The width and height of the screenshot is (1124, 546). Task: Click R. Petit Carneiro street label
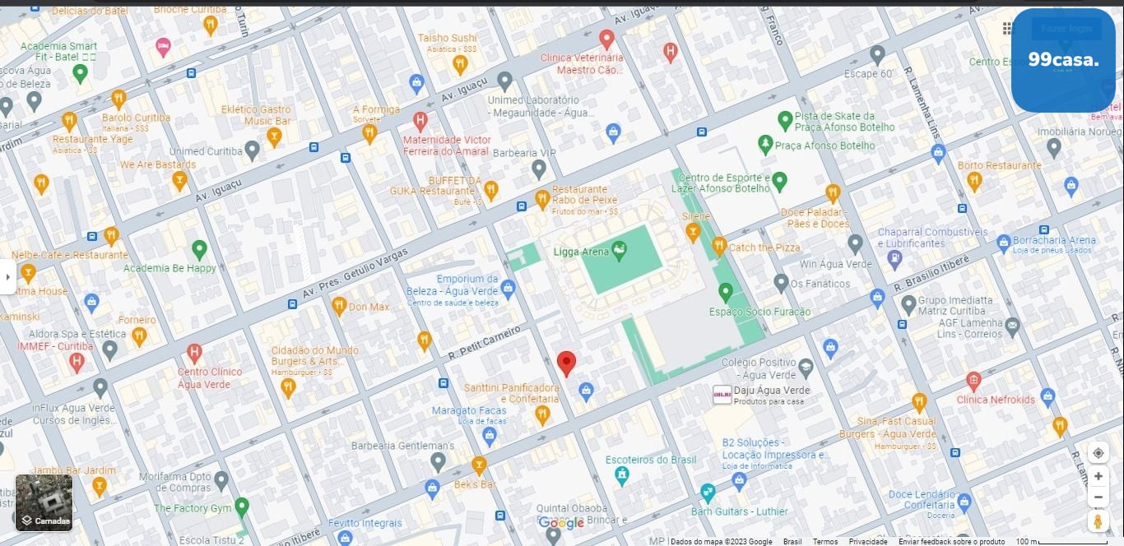coord(485,343)
